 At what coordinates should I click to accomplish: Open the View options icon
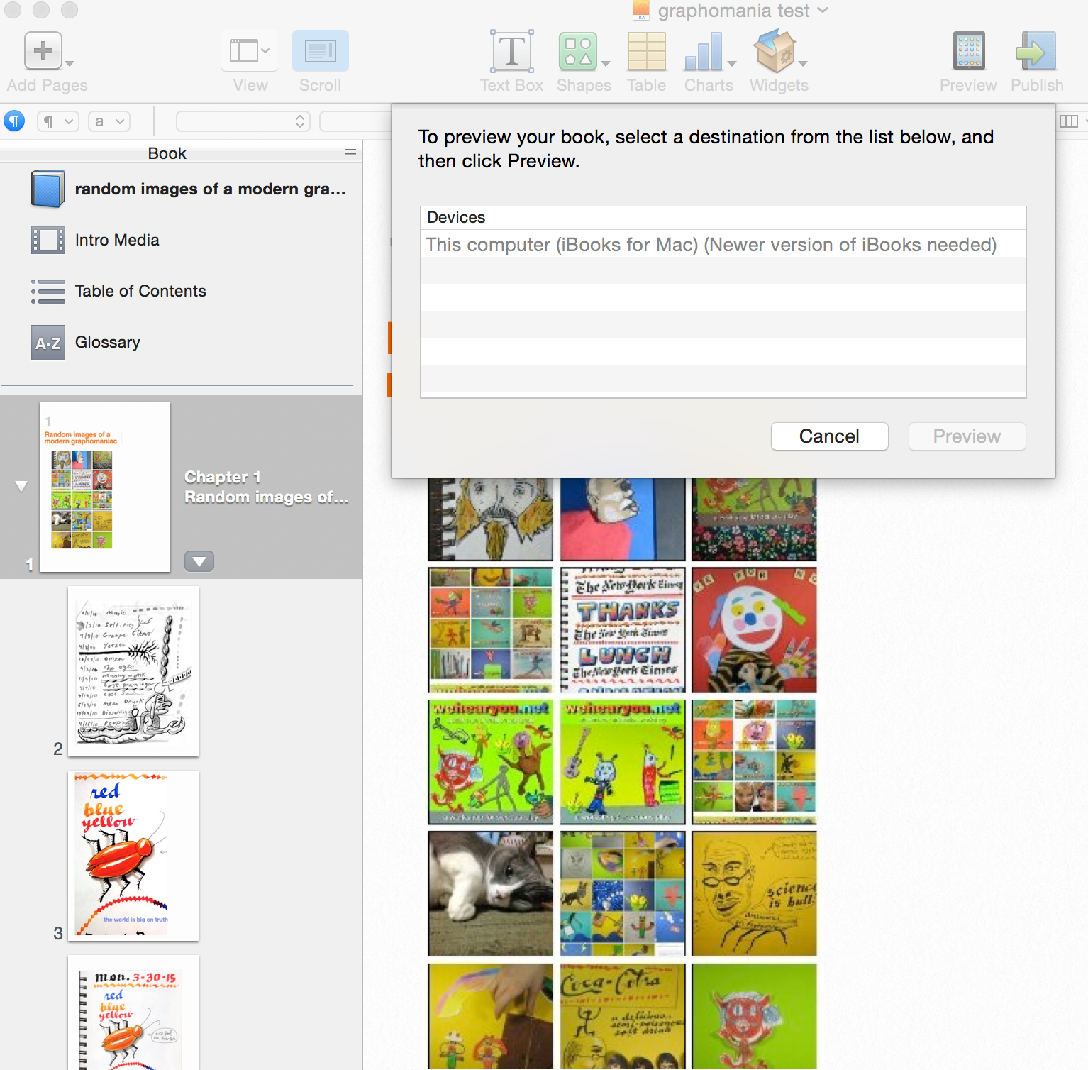pos(250,51)
